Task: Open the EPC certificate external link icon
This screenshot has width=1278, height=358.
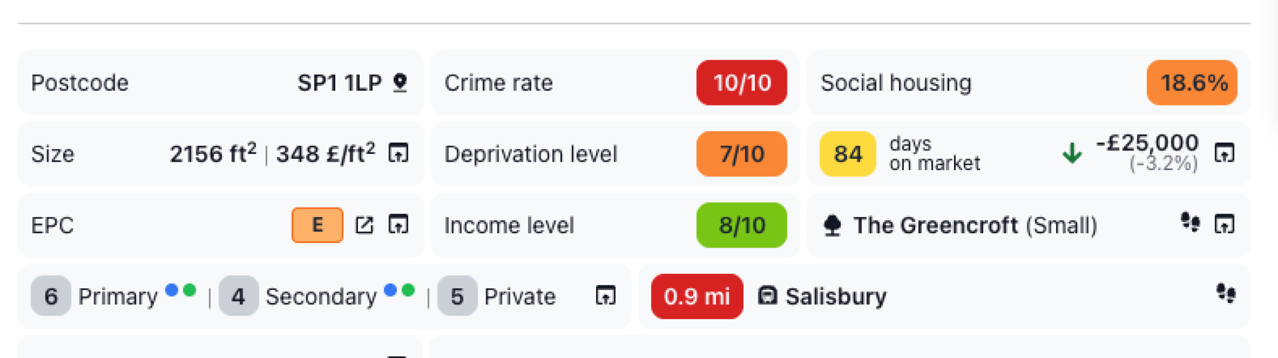Action: 365,225
